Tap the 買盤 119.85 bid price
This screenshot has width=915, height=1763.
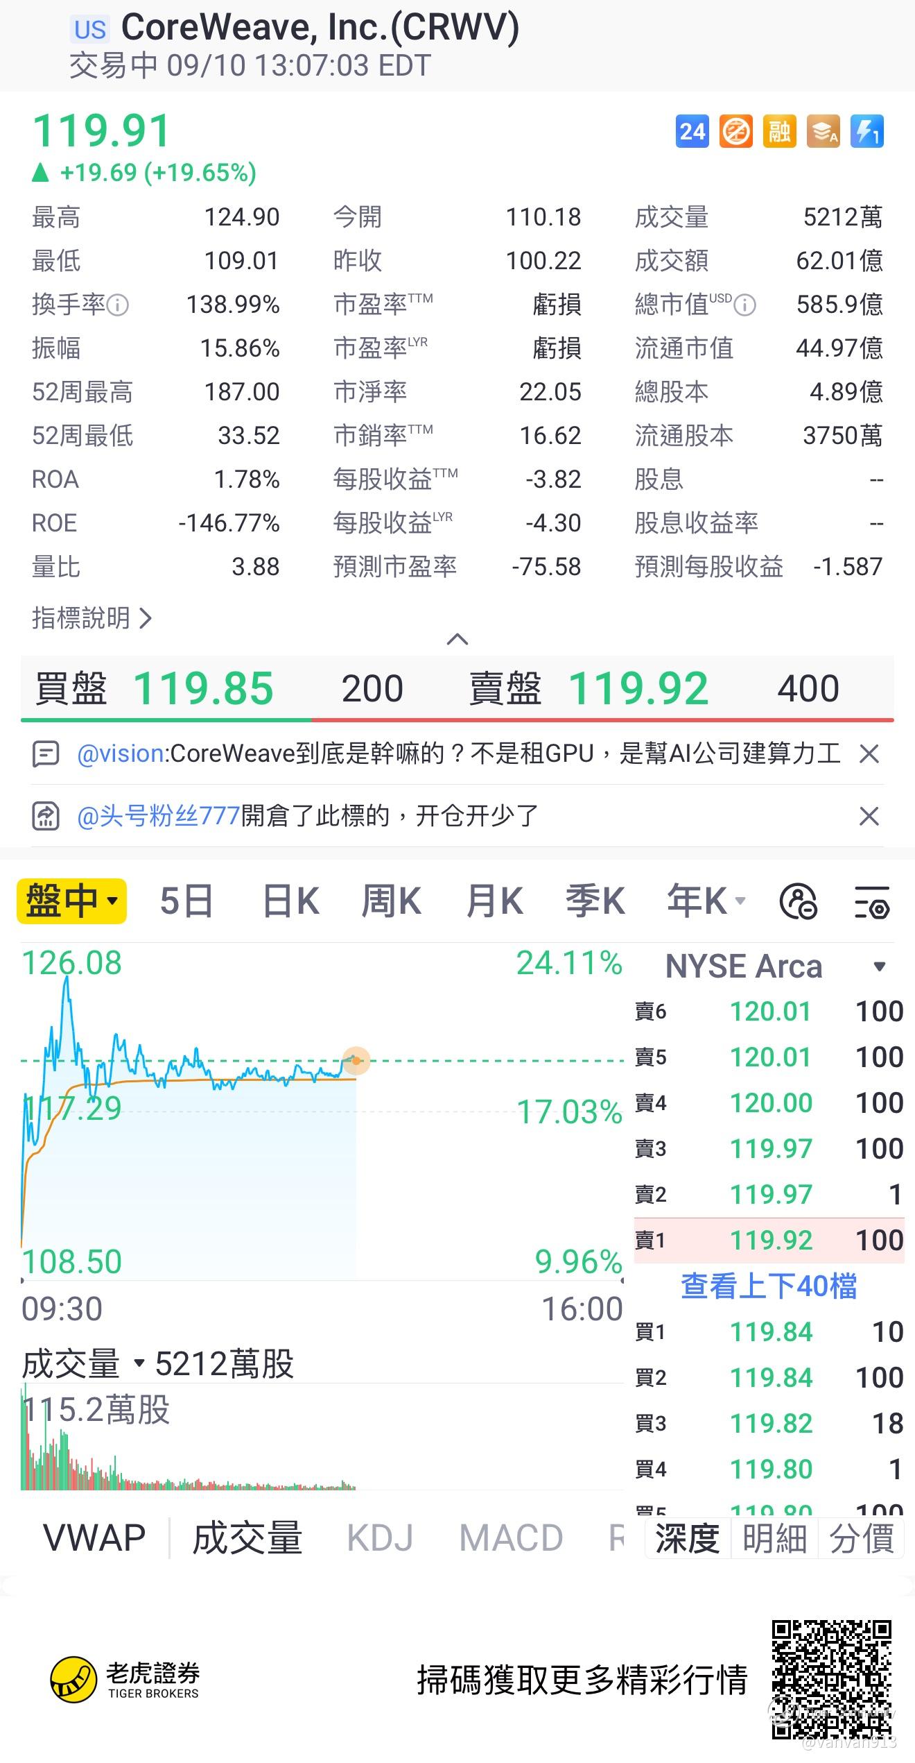(203, 688)
